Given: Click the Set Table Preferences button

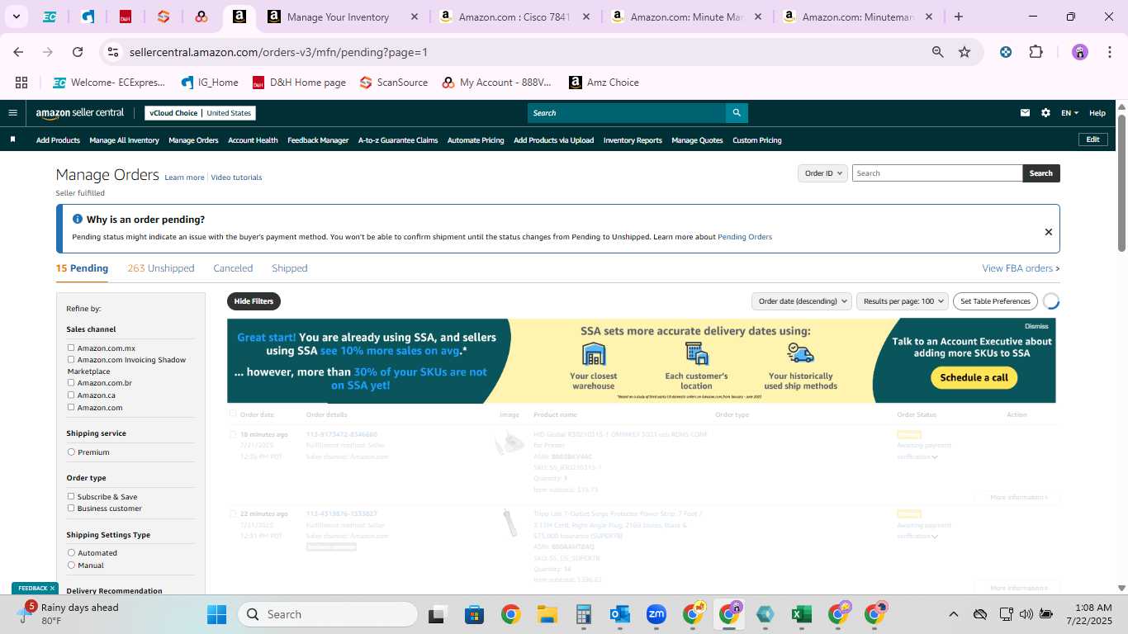Looking at the screenshot, I should click(x=995, y=301).
